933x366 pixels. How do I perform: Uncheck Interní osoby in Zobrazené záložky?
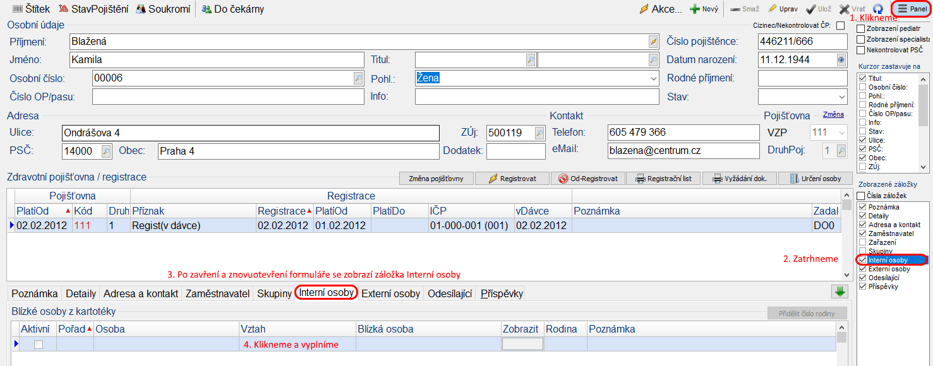[x=863, y=260]
